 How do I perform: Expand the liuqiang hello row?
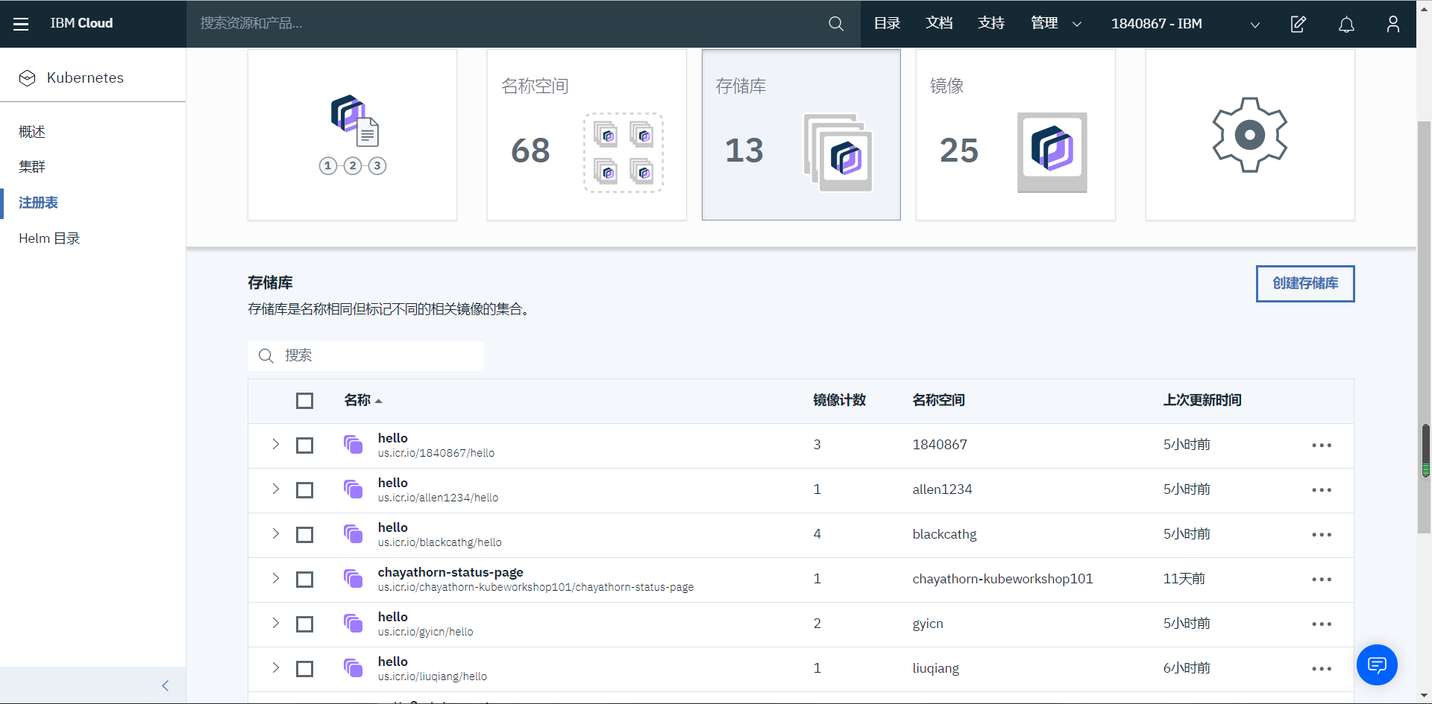click(x=275, y=667)
